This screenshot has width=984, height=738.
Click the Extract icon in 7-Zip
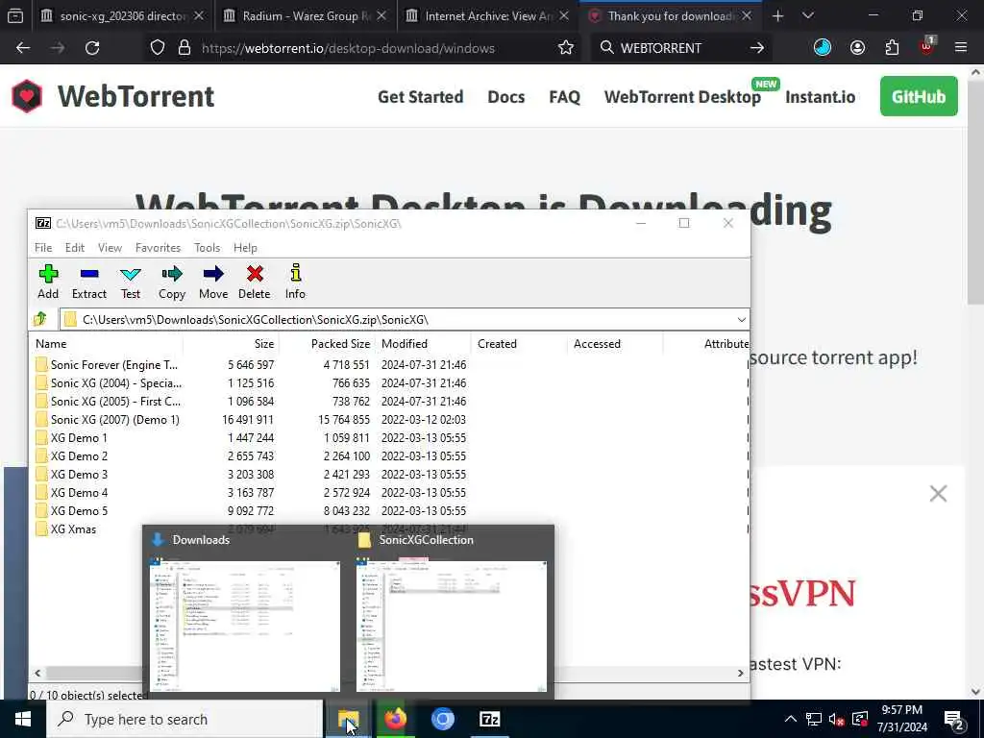(x=89, y=282)
